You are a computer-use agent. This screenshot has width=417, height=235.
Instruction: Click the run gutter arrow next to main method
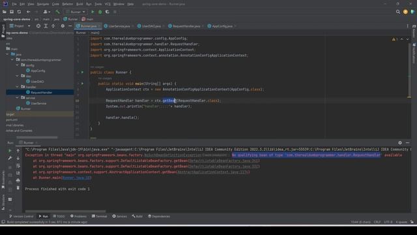(x=83, y=84)
